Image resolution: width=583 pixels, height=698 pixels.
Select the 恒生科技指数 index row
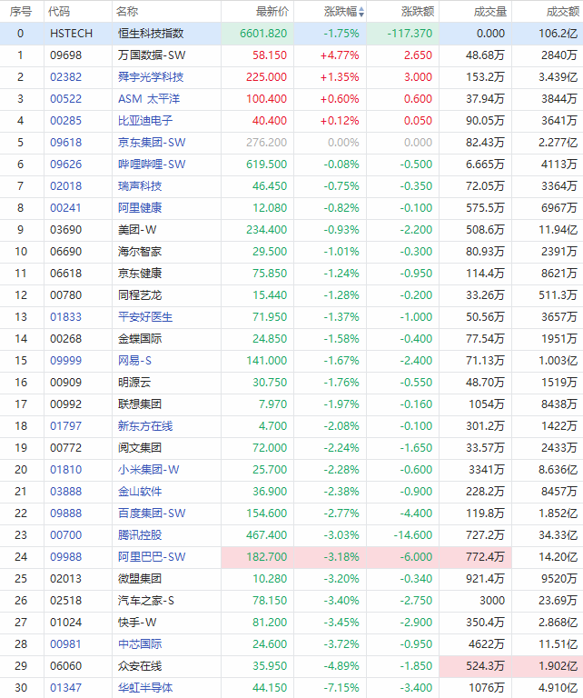point(291,34)
